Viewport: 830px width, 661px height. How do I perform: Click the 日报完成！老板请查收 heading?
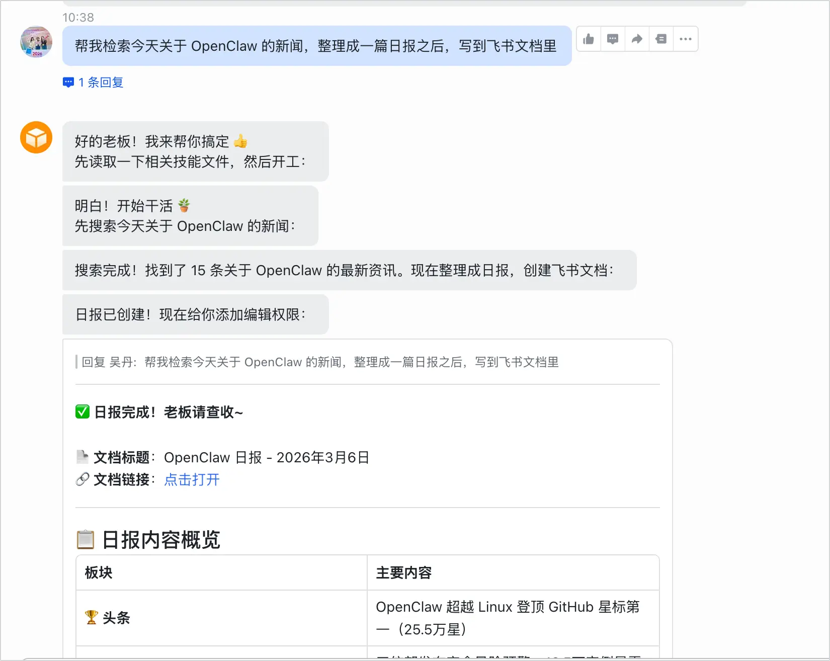coord(169,412)
